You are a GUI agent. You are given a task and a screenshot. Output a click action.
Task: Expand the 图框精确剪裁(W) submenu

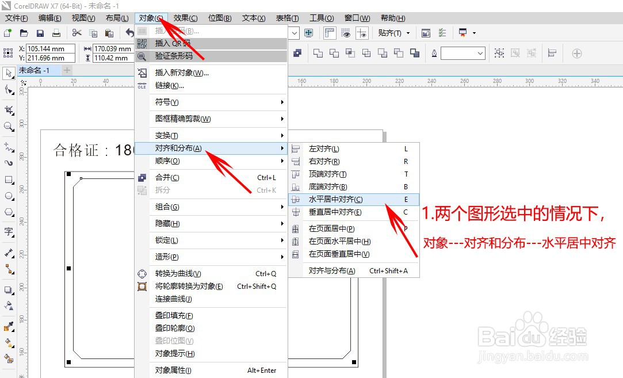(x=218, y=119)
